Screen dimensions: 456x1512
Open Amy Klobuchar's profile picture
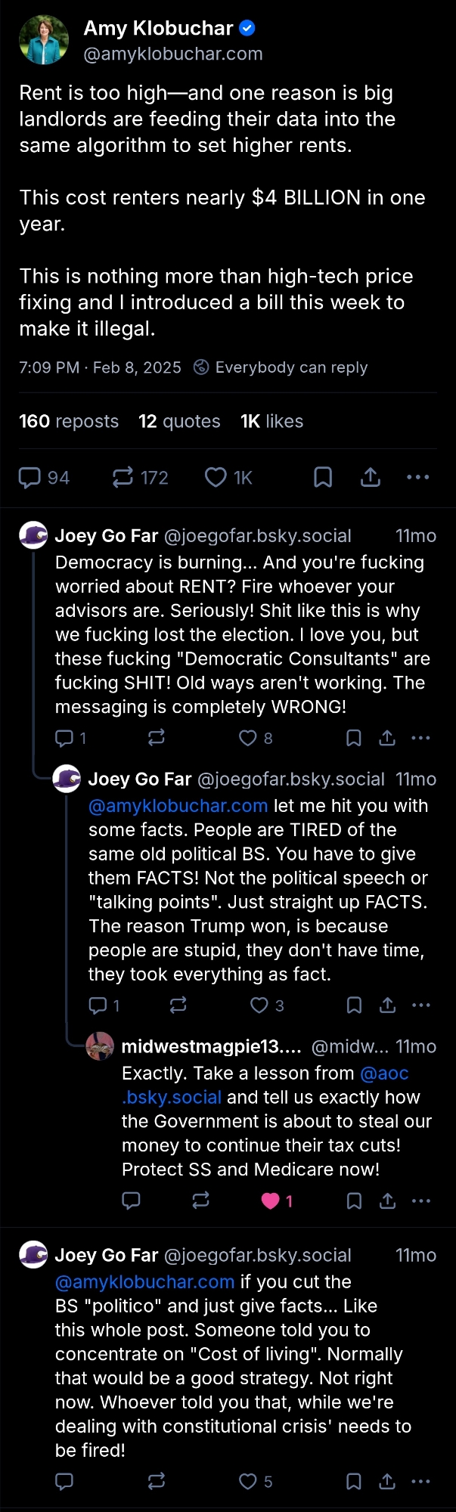click(x=44, y=40)
